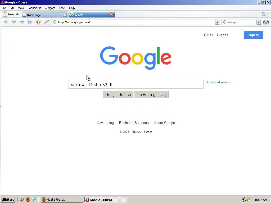The width and height of the screenshot is (271, 203).
Task: Open the Bookmarks menu
Action: 34,8
